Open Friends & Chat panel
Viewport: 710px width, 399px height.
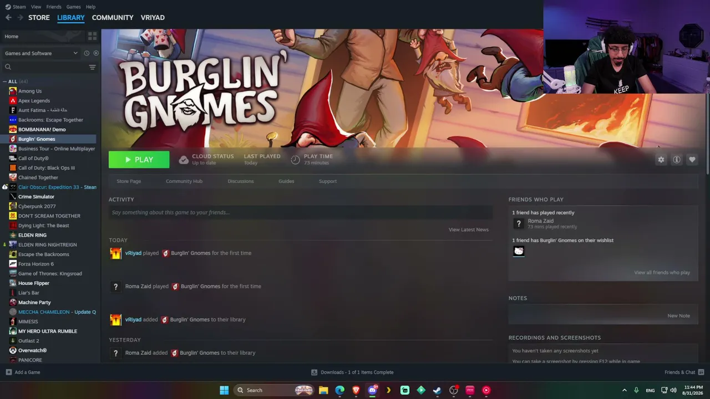click(684, 372)
